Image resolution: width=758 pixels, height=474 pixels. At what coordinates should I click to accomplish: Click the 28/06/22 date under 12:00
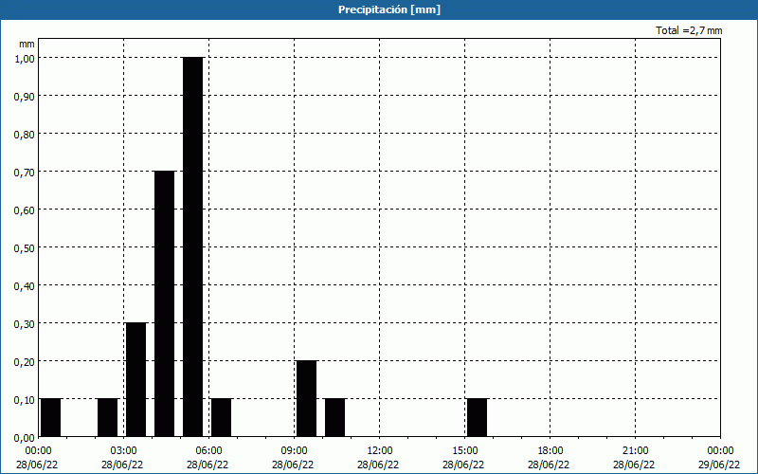click(x=378, y=465)
